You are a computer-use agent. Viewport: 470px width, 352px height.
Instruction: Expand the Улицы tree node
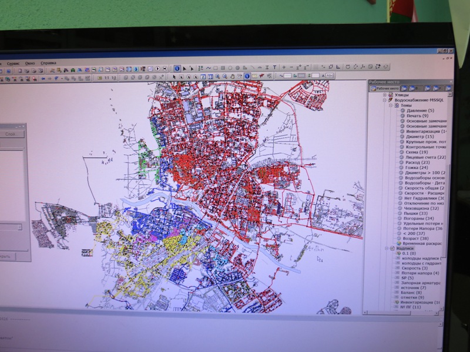385,94
